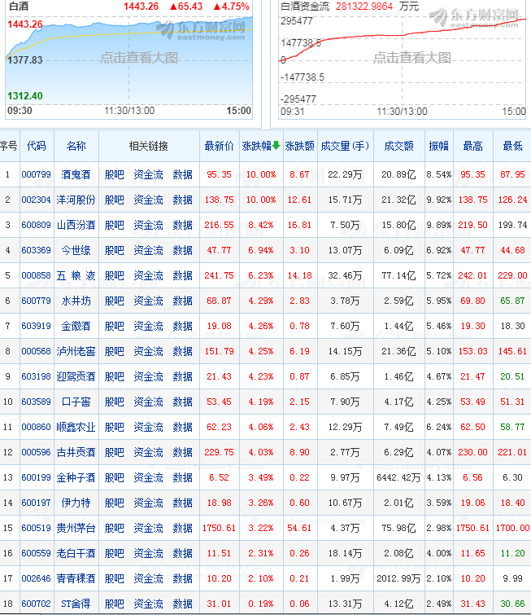Open 古井贡酒 stock name link
This screenshot has width=531, height=615.
[x=76, y=452]
